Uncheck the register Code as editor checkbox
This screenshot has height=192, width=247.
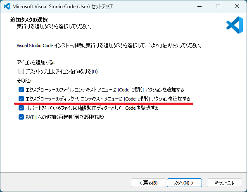pos(21,108)
